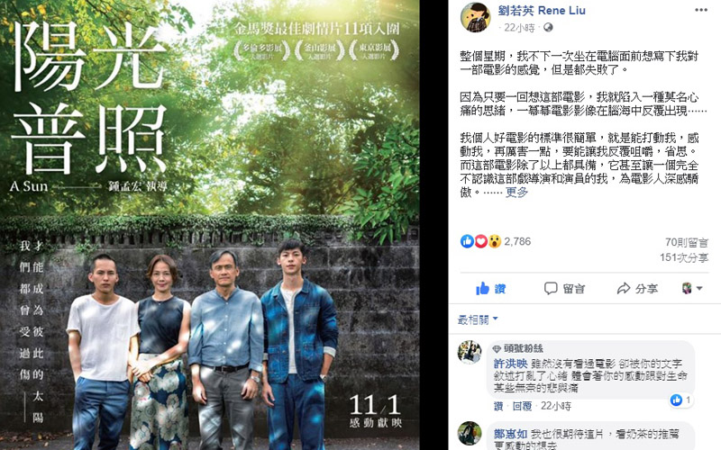Image resolution: width=721 pixels, height=450 pixels.
Task: Open 劉若英 Rene Liu page name link
Action: (x=542, y=10)
